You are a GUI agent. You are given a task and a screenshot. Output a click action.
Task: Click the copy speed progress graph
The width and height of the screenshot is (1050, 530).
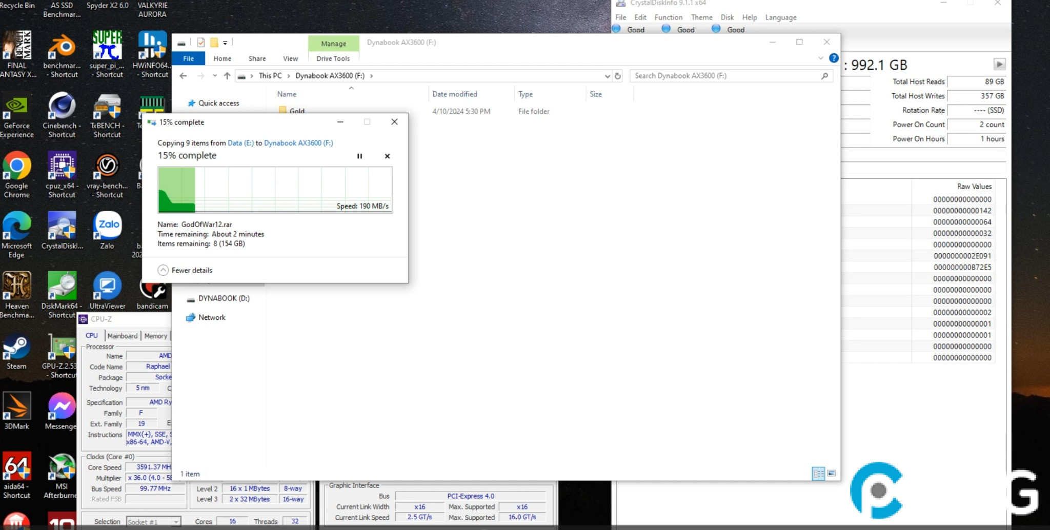click(x=275, y=190)
